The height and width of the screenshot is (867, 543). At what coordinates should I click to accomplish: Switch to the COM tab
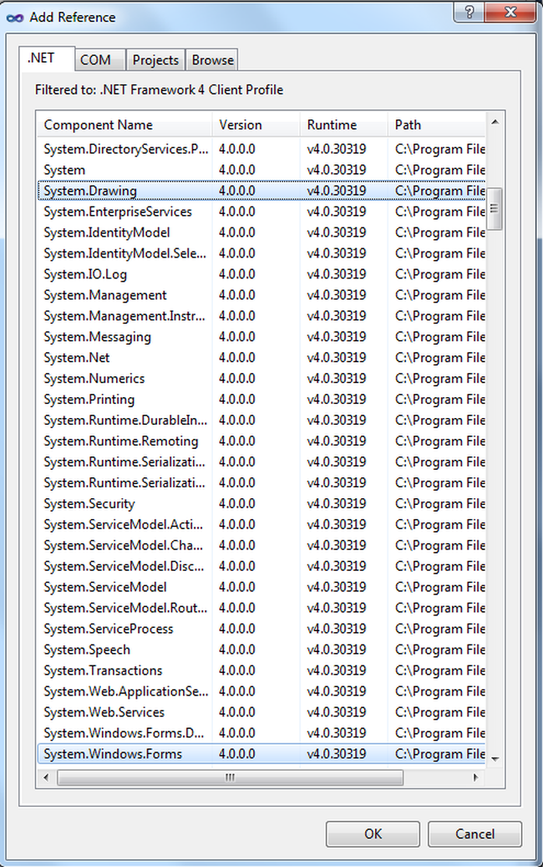[100, 60]
